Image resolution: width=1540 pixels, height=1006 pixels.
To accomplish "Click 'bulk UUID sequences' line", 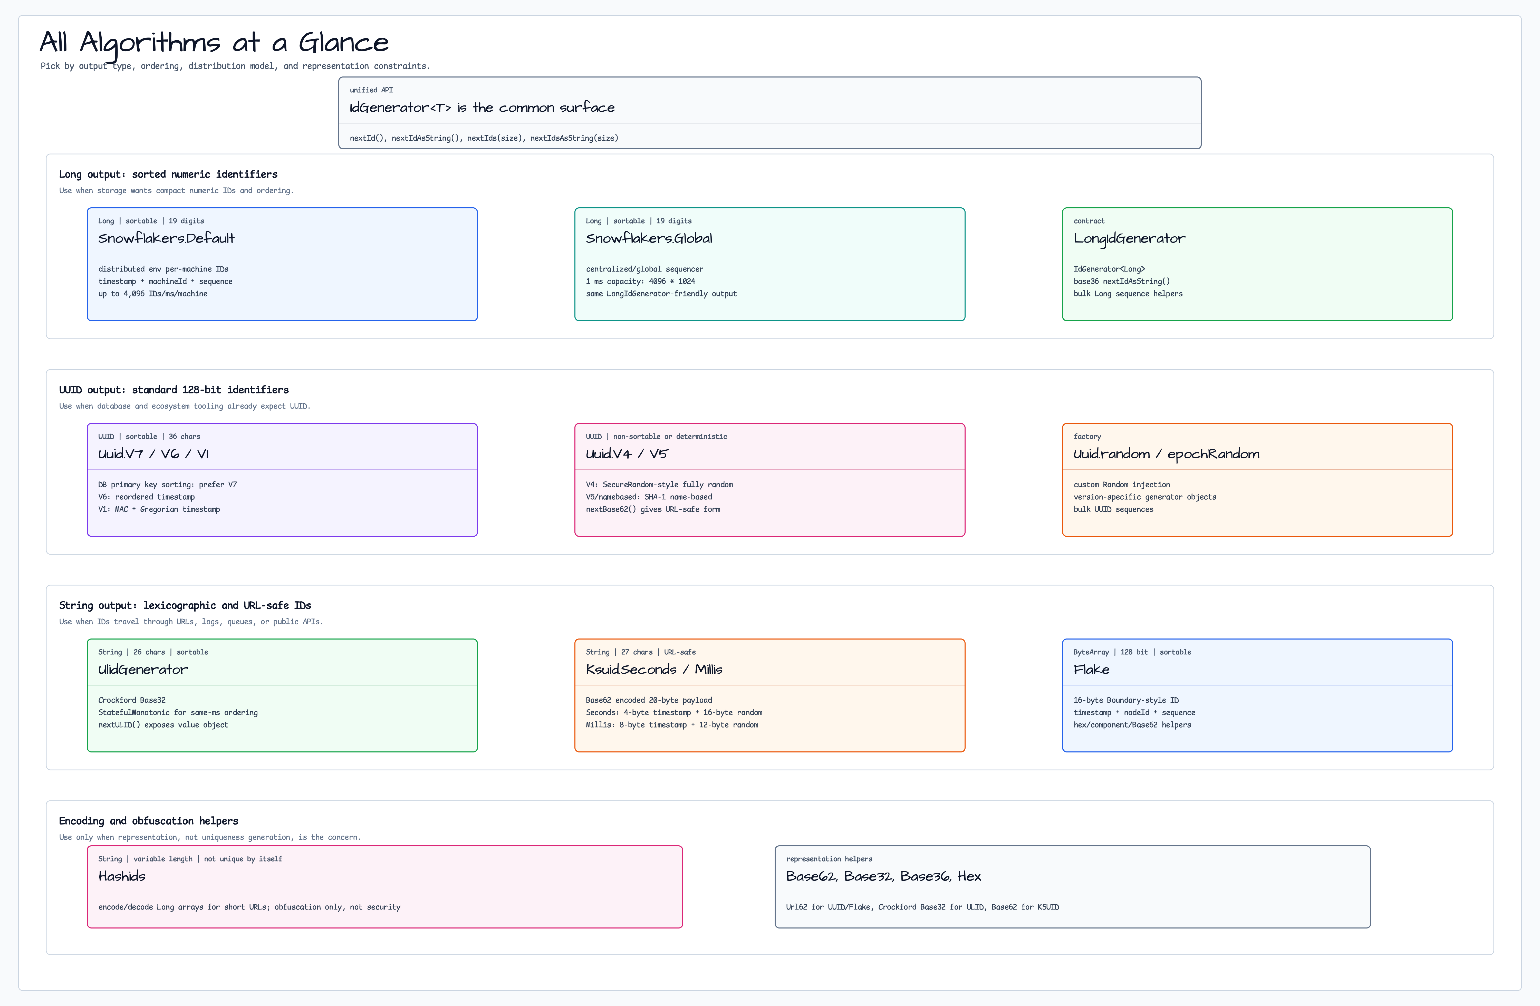I will click(x=1114, y=509).
